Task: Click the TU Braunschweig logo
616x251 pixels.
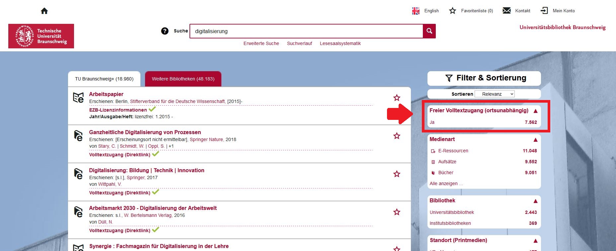Action: pos(41,36)
